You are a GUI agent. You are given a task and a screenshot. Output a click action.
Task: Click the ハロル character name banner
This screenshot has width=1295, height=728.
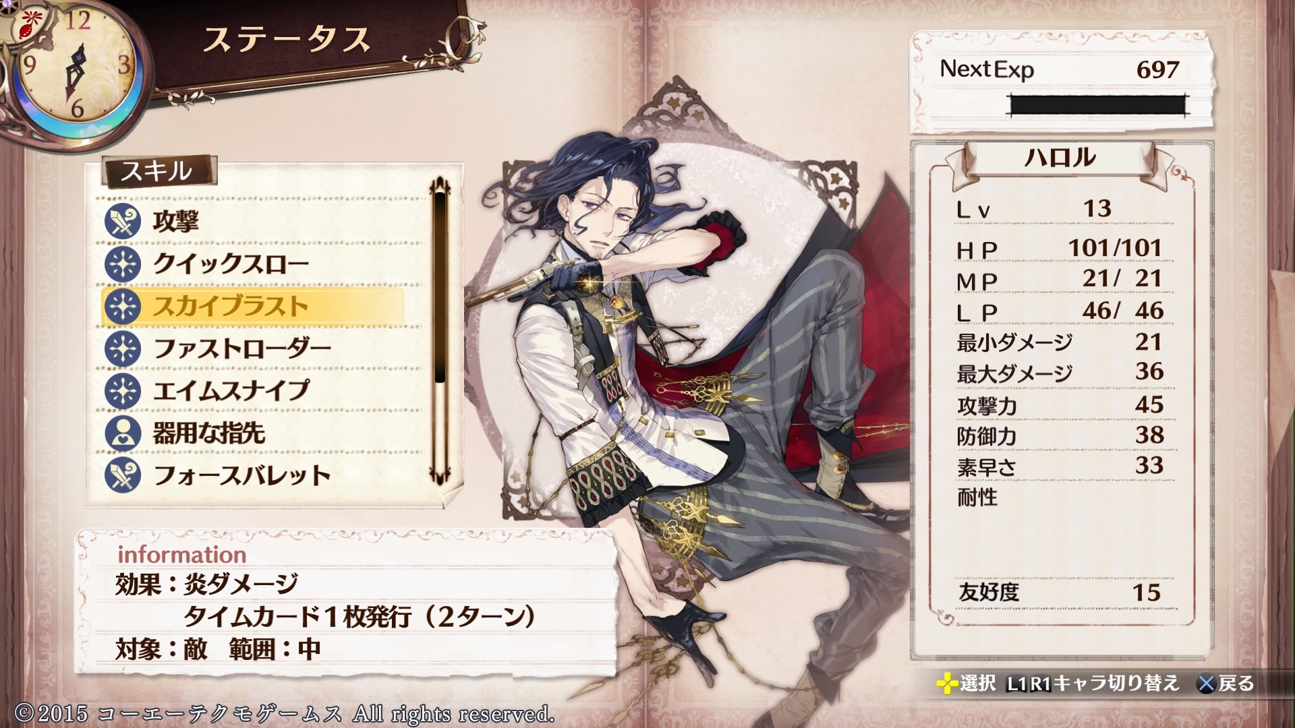[1060, 158]
